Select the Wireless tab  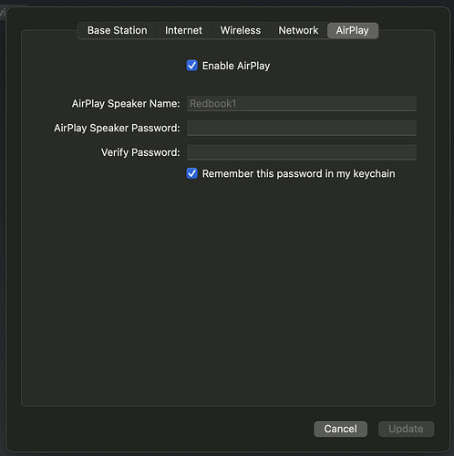[x=241, y=30]
